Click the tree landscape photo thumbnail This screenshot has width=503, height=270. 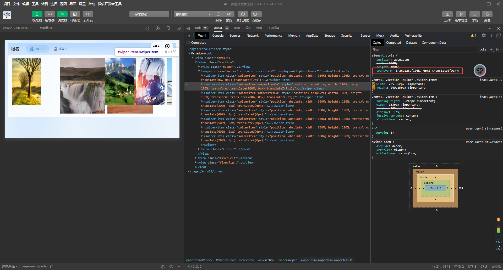26,81
